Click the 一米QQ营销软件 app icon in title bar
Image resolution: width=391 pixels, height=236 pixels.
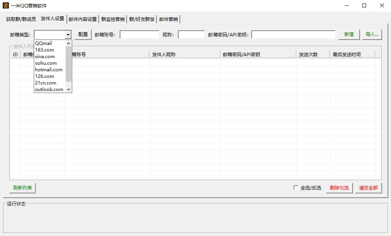[x=6, y=5]
